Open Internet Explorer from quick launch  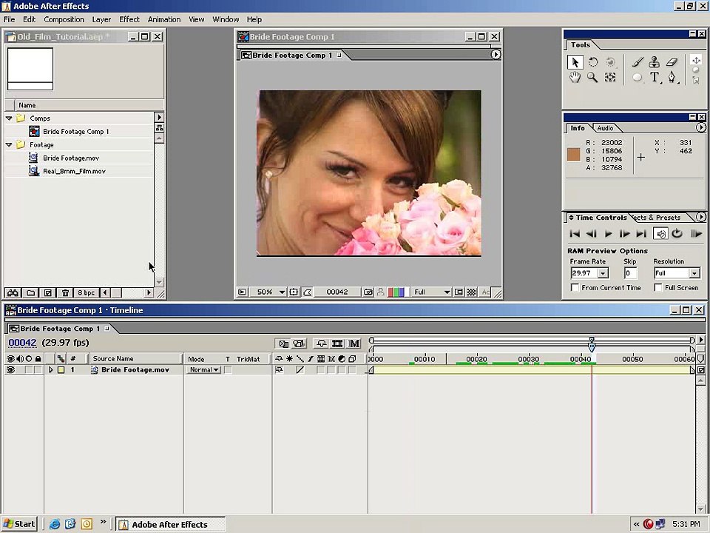tap(55, 524)
